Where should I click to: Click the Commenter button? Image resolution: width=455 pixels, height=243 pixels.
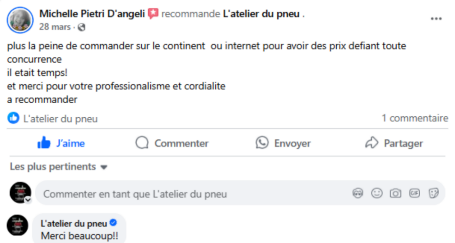(x=172, y=143)
